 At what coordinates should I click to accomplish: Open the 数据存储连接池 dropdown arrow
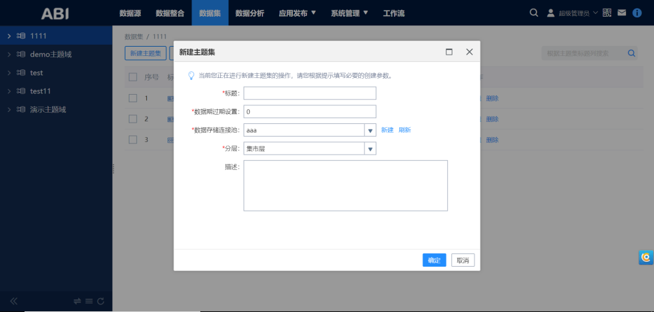point(370,131)
